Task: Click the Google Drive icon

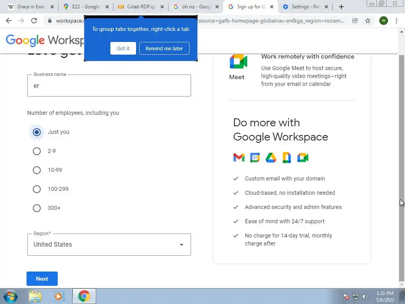Action: 271,158
